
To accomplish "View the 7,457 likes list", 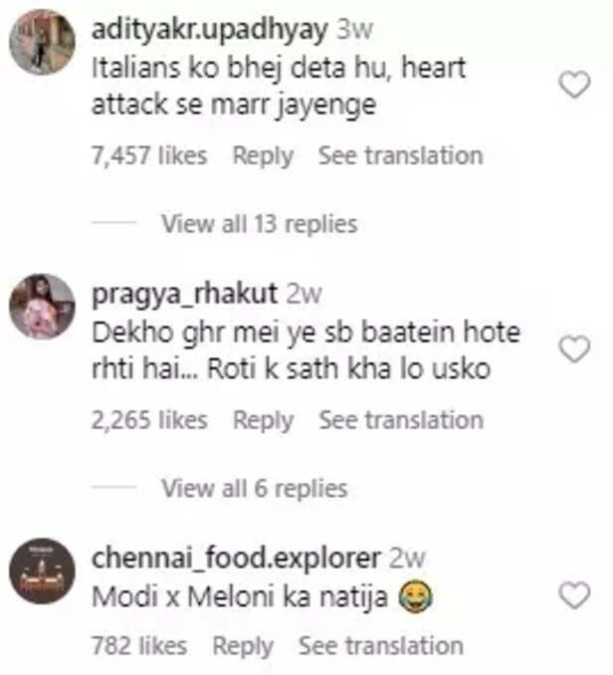I will tap(149, 156).
